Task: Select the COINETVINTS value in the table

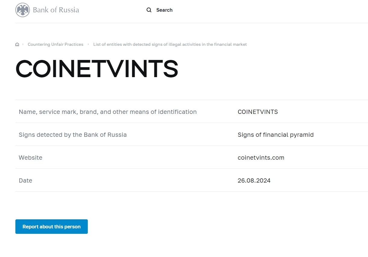Action: (x=258, y=112)
